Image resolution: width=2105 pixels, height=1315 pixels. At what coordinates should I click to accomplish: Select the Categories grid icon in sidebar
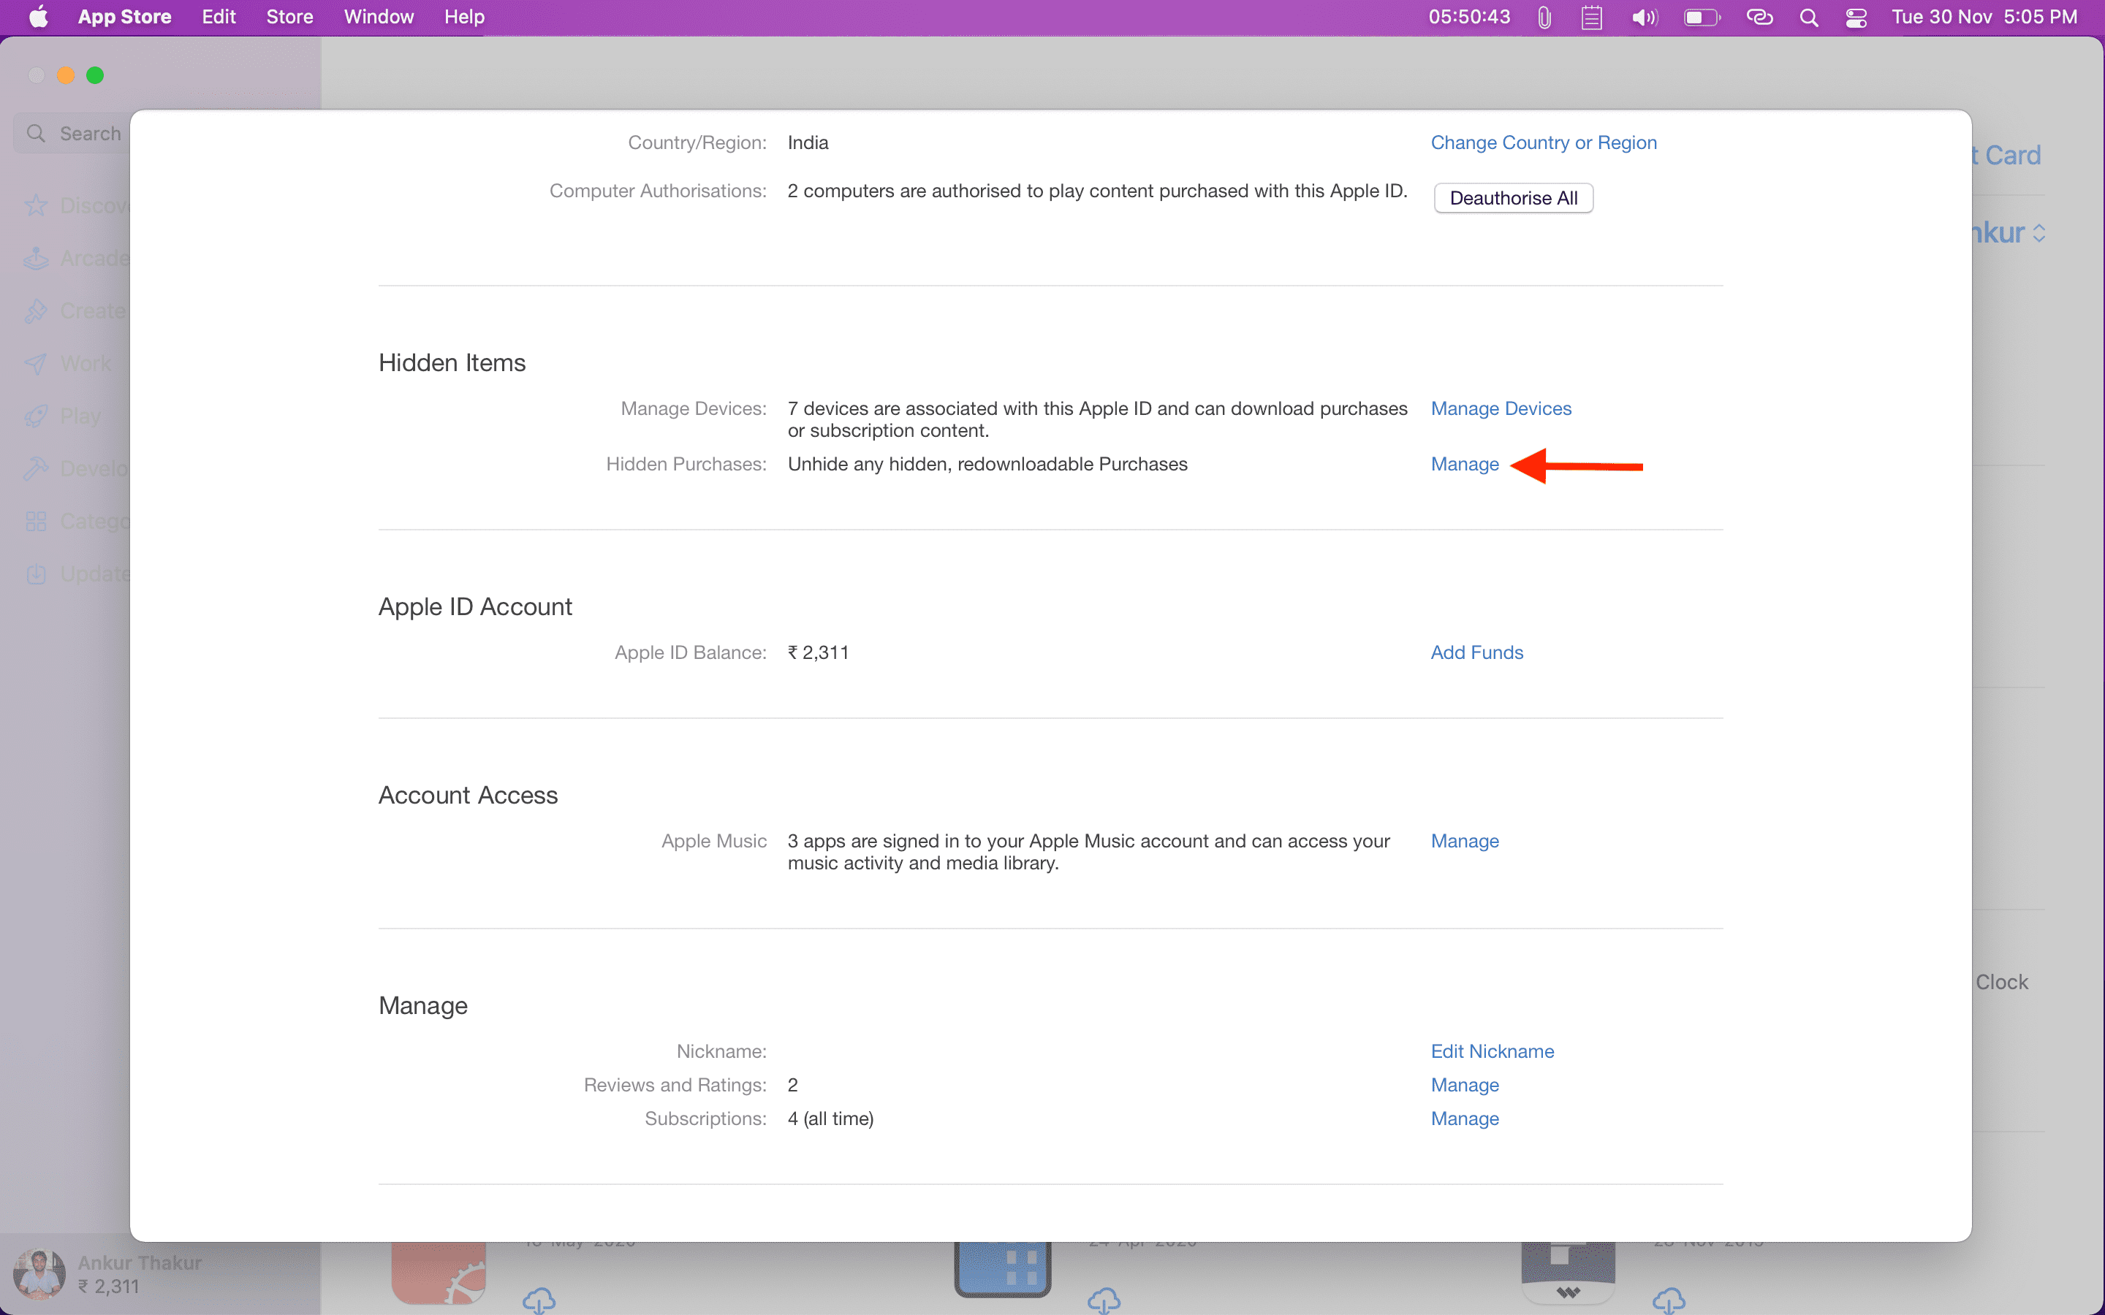coord(36,521)
